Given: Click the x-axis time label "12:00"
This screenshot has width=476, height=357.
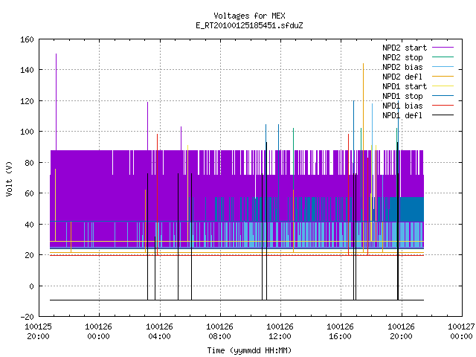Looking at the screenshot, I should (280, 337).
